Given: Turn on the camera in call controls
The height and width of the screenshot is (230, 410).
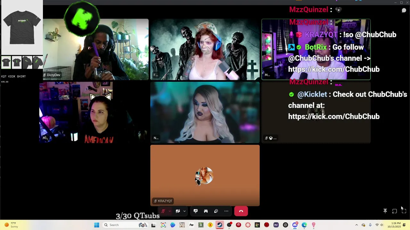Looking at the screenshot, I should [178, 211].
